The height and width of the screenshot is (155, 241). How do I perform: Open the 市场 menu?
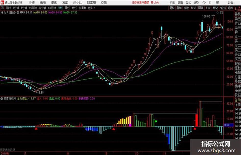click(43, 3)
